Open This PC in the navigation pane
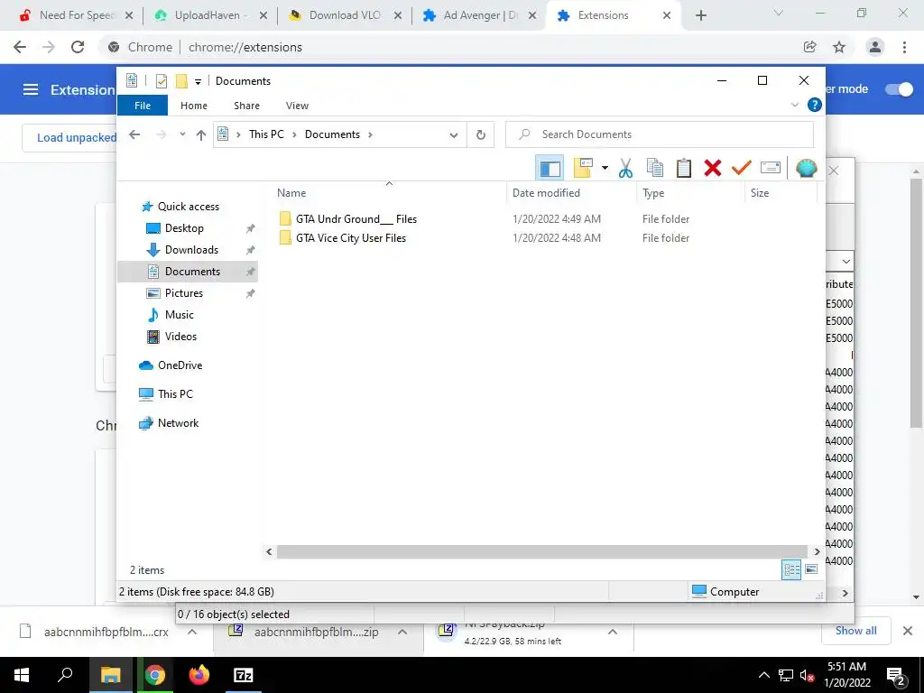924x693 pixels. click(175, 394)
